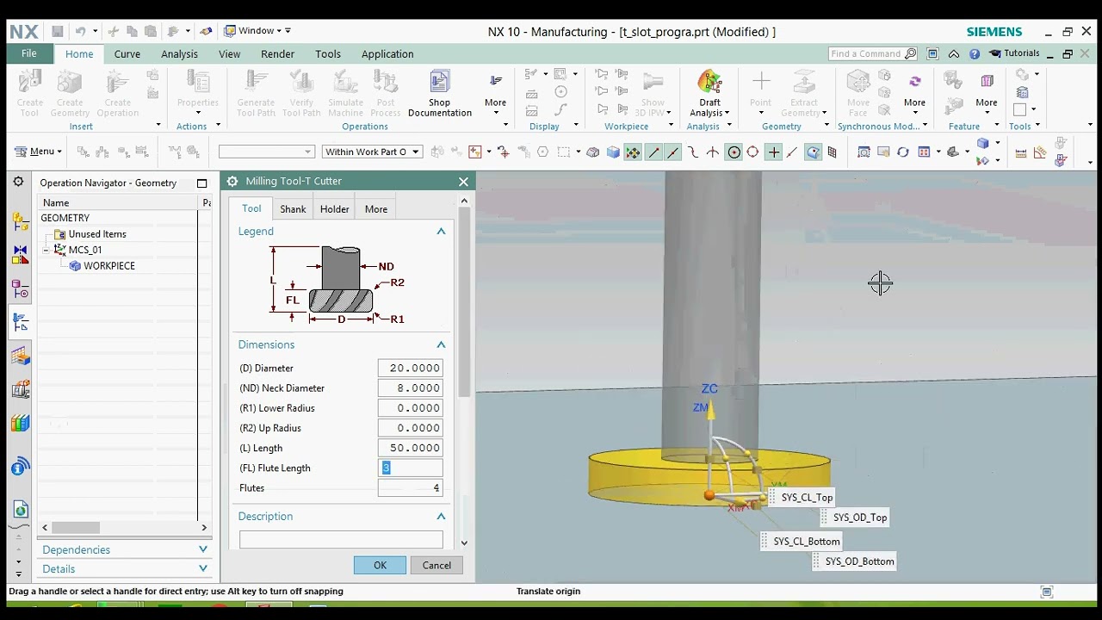Click the Undo arrow icon
Image resolution: width=1102 pixels, height=620 pixels.
[x=80, y=31]
